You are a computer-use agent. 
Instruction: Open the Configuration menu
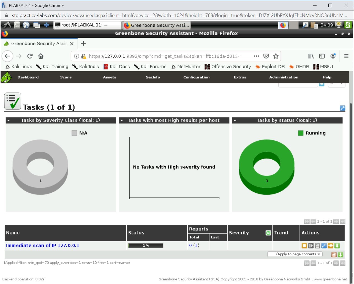(196, 77)
